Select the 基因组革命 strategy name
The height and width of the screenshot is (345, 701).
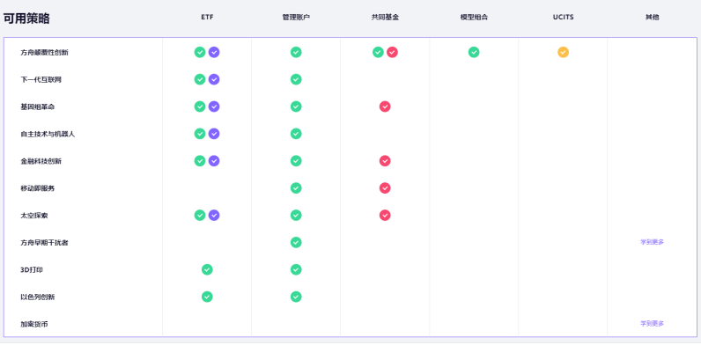(38, 106)
